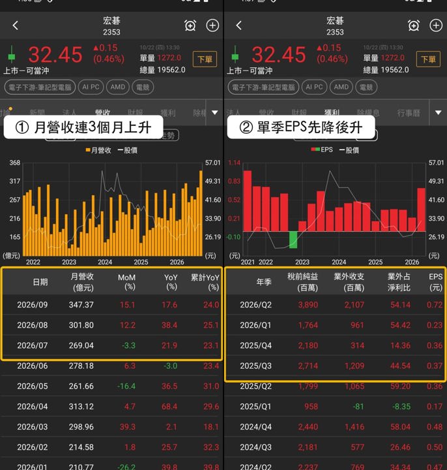Toggle 股價 legend in EPS chart
Image resolution: width=447 pixels, height=470 pixels.
[x=349, y=150]
